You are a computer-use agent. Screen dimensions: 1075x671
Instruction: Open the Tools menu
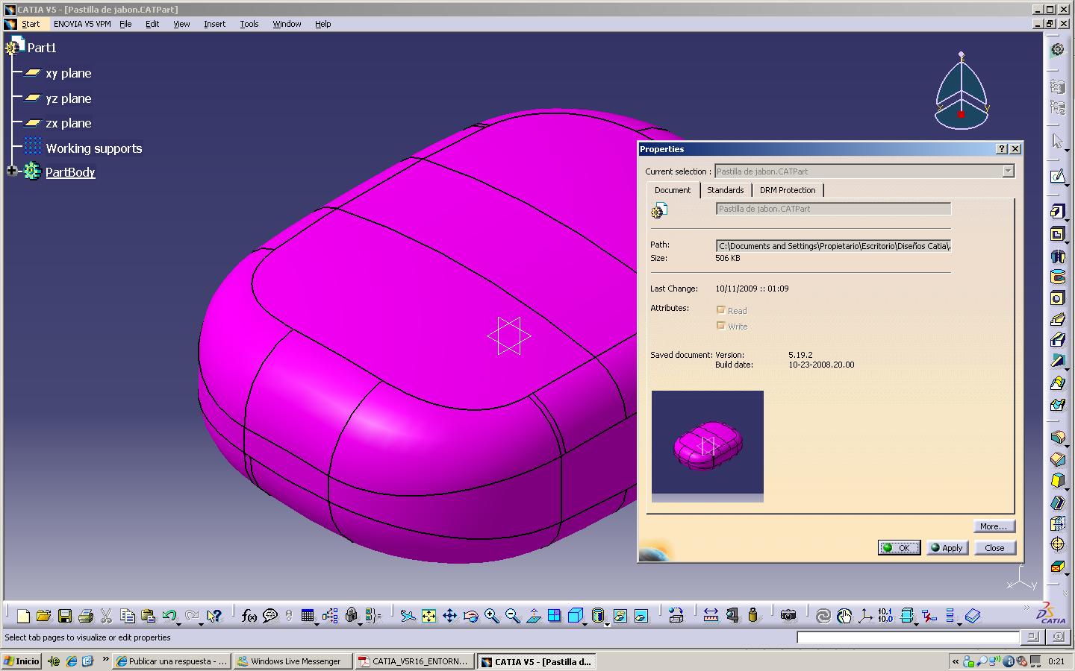pyautogui.click(x=249, y=24)
